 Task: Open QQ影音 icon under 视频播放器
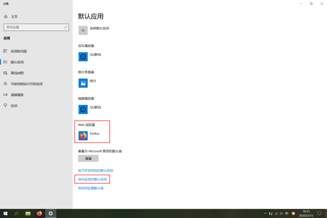(x=83, y=109)
